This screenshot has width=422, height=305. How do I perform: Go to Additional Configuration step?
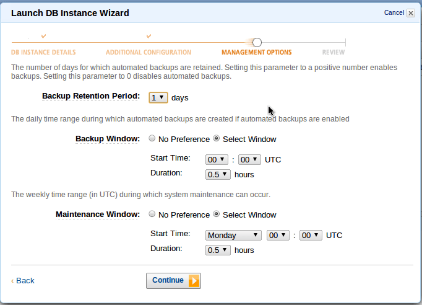point(149,53)
